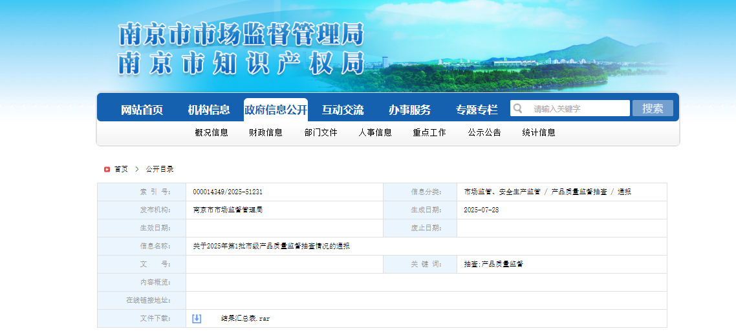The image size is (736, 333).
Task: Click the search magnifier icon
Action: tap(517, 108)
